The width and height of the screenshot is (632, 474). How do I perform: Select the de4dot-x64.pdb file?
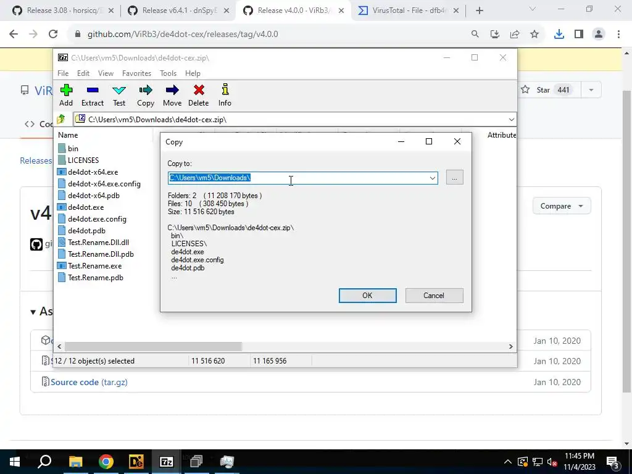[x=89, y=196]
